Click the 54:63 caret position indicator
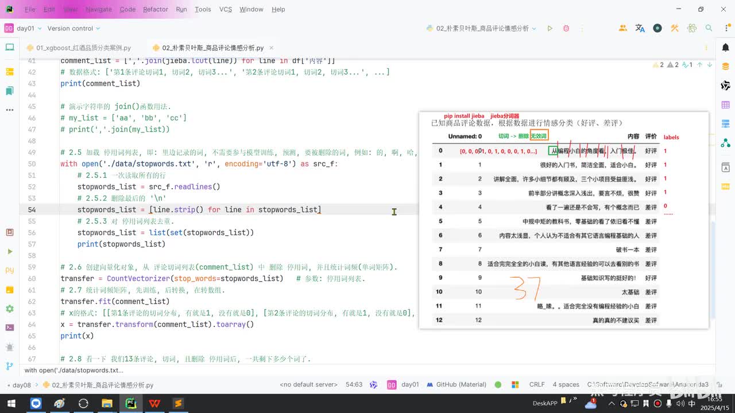Image resolution: width=735 pixels, height=413 pixels. tap(354, 384)
